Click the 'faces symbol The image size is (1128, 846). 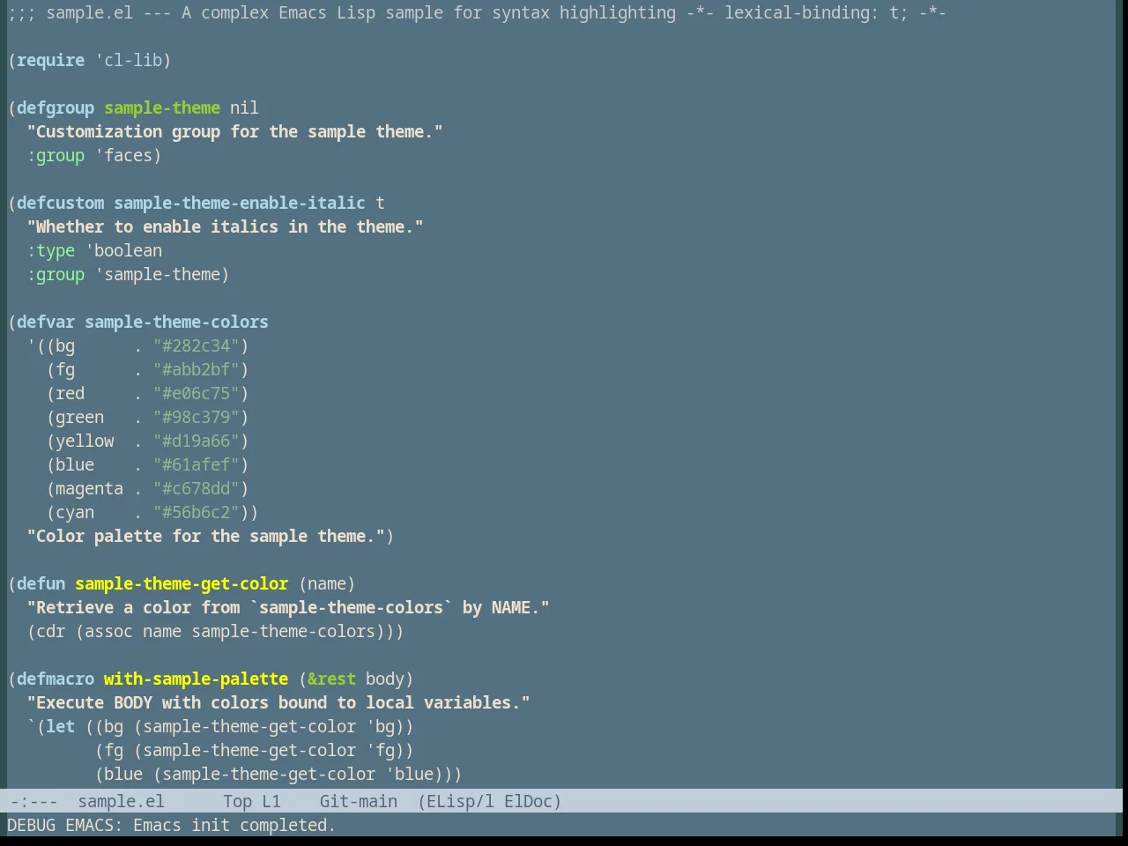[x=123, y=155]
